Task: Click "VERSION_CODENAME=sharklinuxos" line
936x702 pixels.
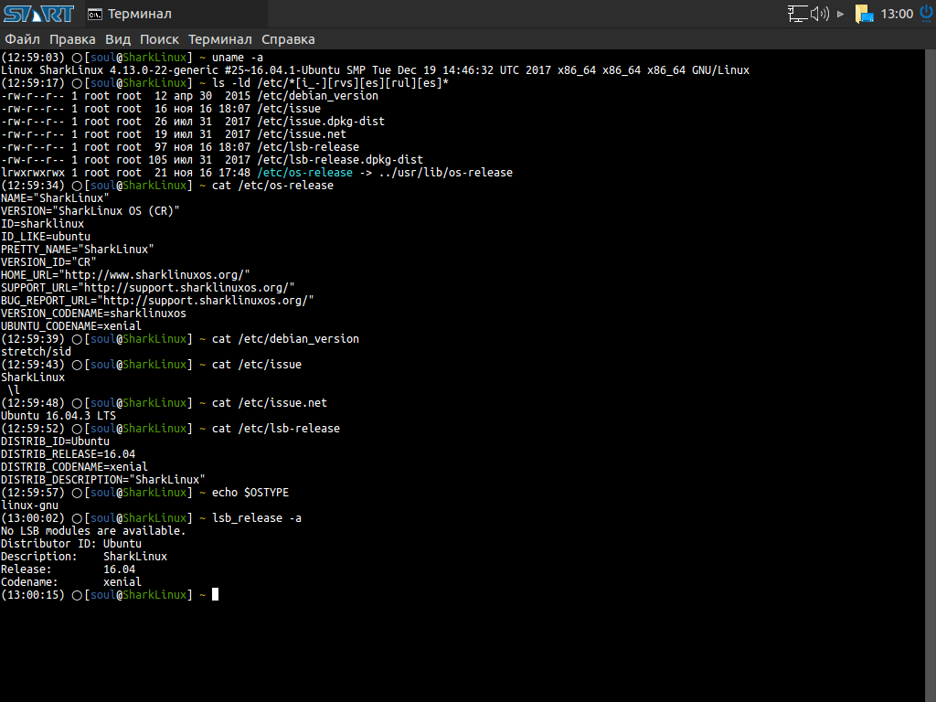Action: (x=94, y=314)
